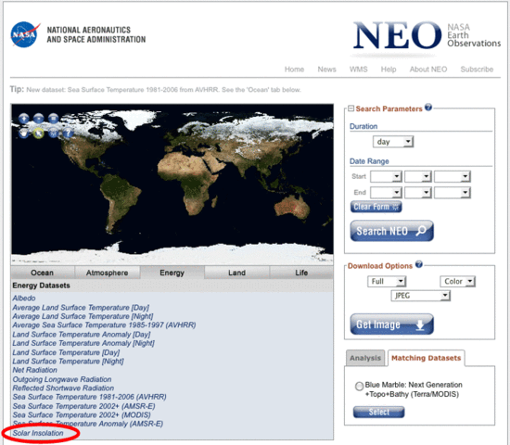Open the Analysis tab
The width and height of the screenshot is (510, 445).
click(x=365, y=358)
